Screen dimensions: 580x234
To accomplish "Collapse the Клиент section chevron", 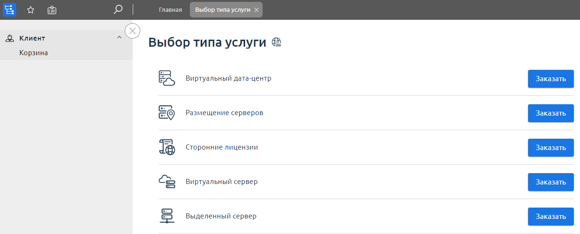I will pos(119,38).
